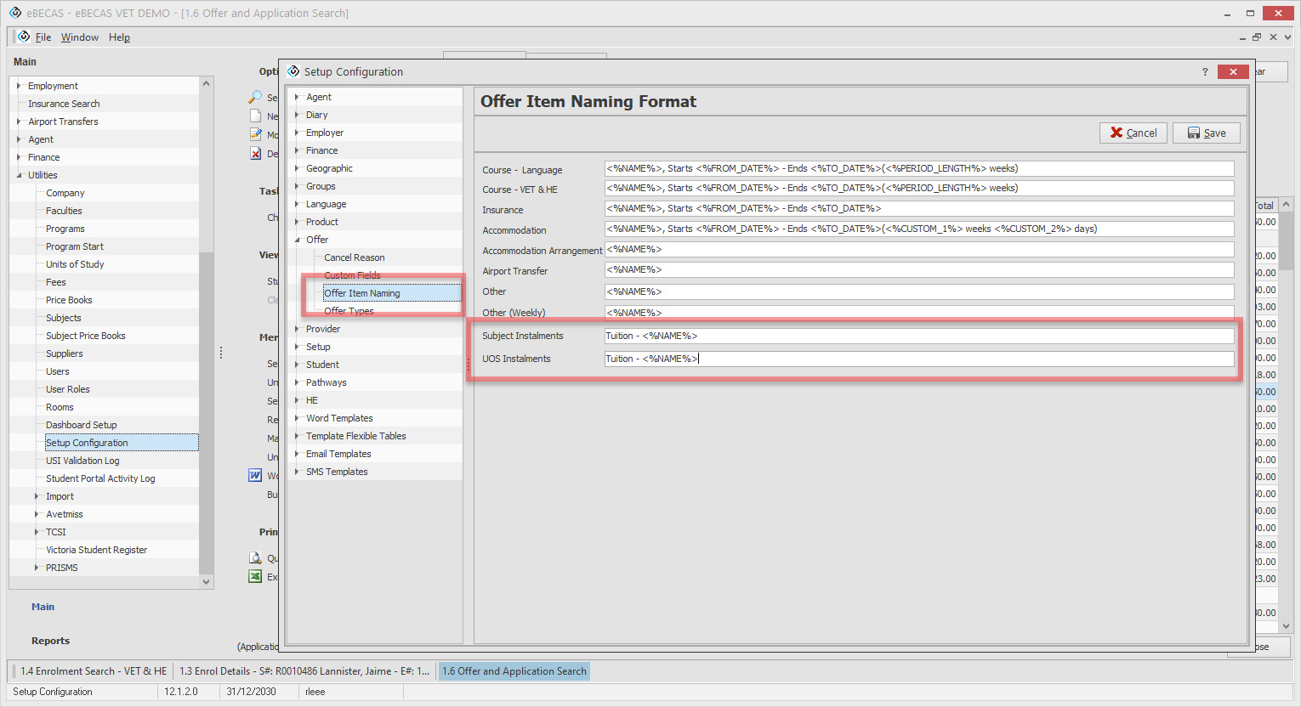
Task: Click the question mark help icon in dialog
Action: point(1205,72)
